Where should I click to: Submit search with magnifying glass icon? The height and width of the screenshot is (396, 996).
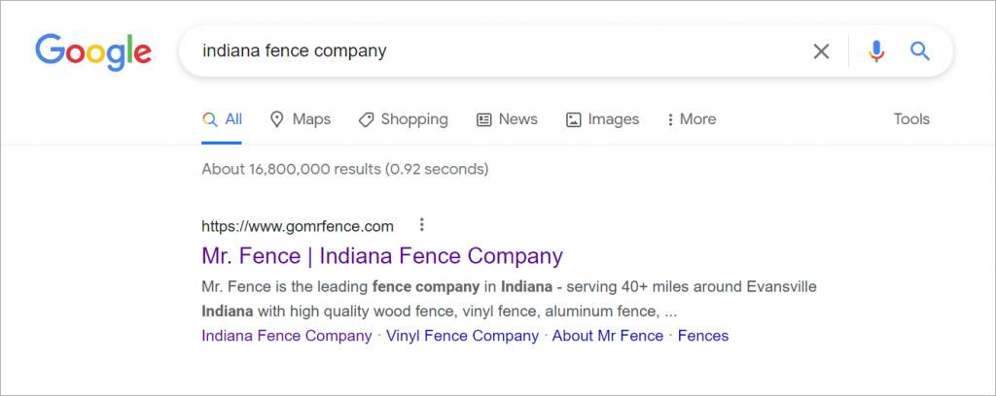(920, 50)
